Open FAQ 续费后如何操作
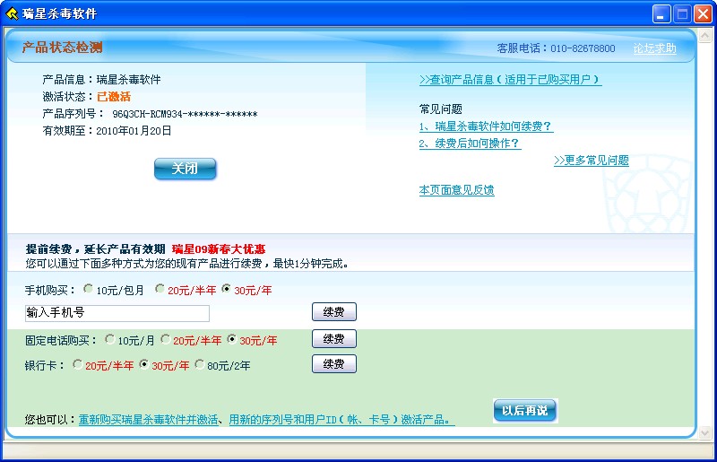 [470, 144]
